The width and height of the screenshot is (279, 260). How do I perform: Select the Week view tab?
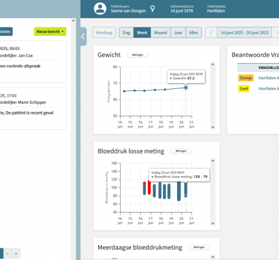coord(142,32)
